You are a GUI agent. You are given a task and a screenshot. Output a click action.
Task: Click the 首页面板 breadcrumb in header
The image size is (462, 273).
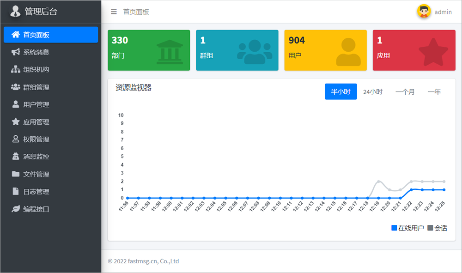tap(136, 12)
